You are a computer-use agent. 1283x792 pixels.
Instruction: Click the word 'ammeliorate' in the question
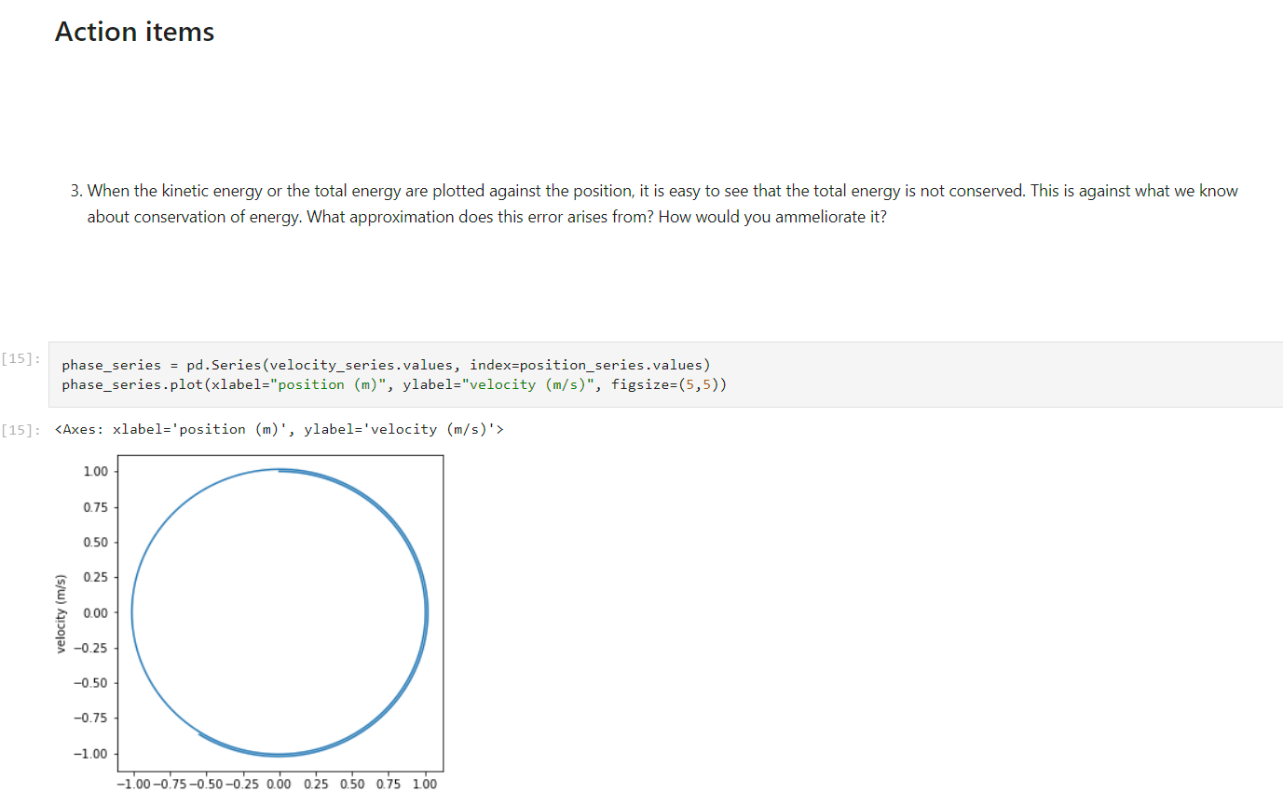[820, 216]
